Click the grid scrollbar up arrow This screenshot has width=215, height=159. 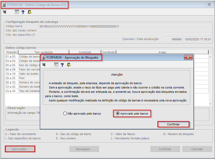tap(210, 57)
